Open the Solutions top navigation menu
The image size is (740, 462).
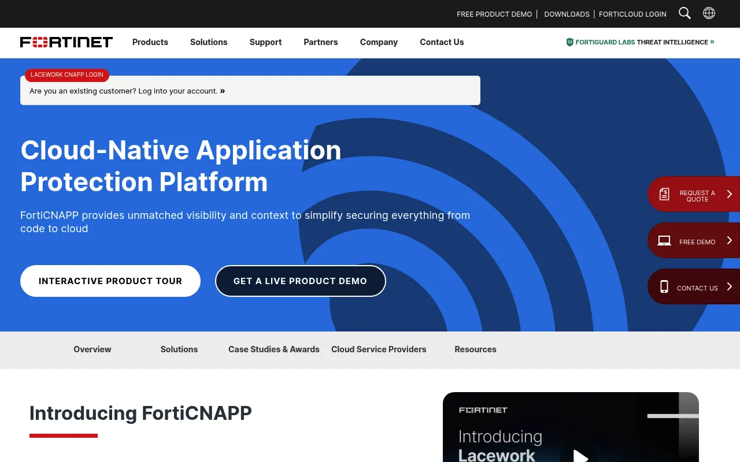pos(209,42)
